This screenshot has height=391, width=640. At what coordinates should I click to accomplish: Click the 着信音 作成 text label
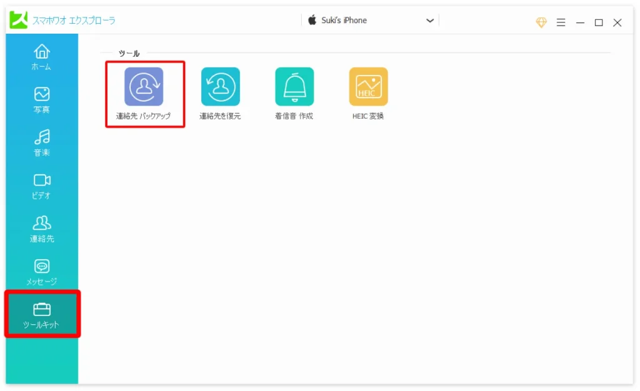294,116
